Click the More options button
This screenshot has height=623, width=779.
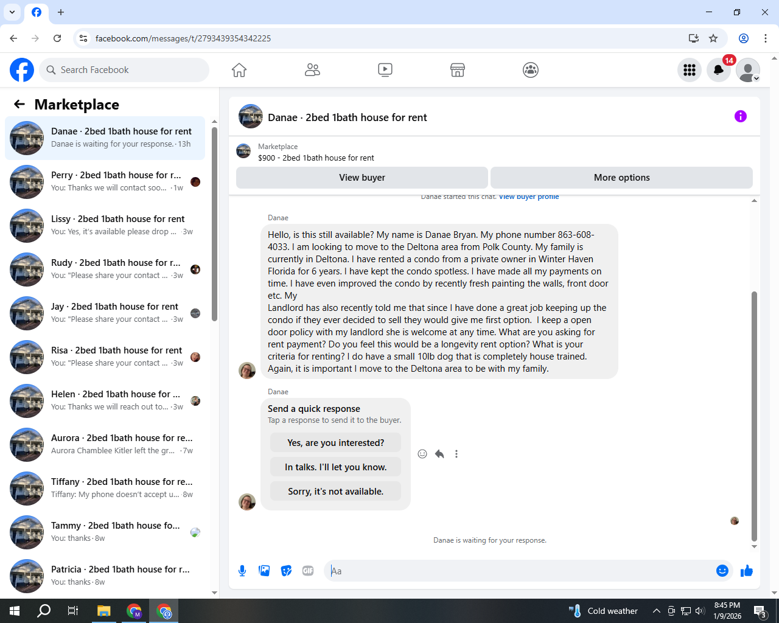tap(621, 178)
